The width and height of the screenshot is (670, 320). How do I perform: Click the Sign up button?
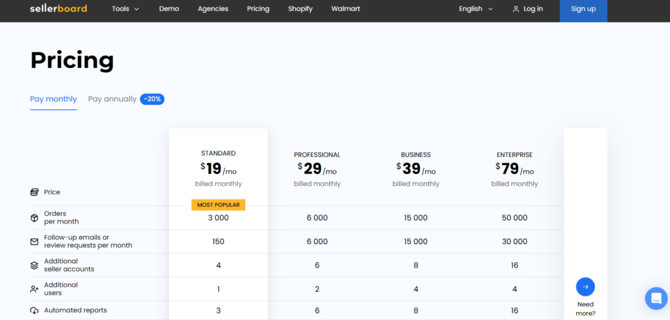583,9
